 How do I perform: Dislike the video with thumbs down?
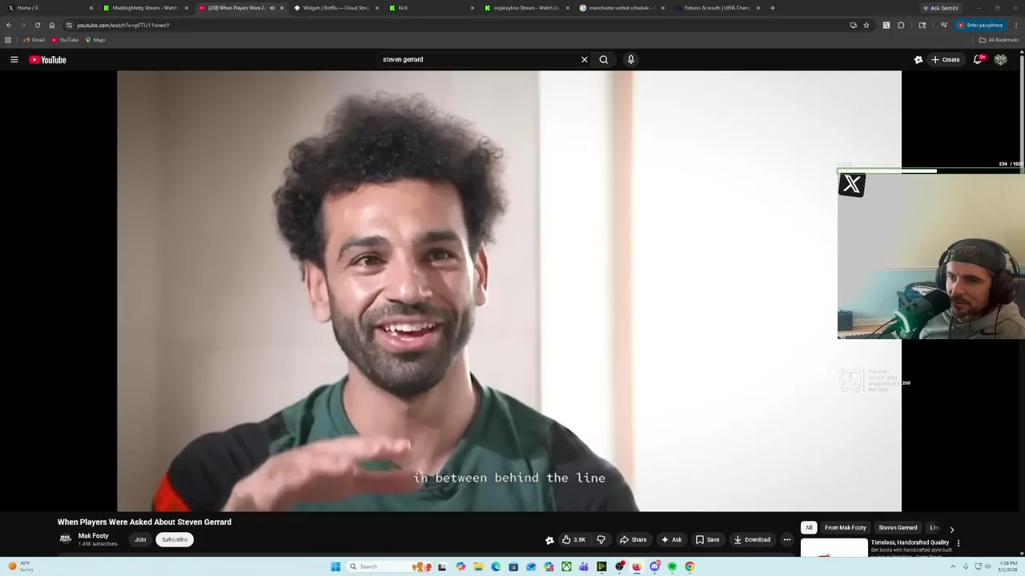pyautogui.click(x=601, y=539)
